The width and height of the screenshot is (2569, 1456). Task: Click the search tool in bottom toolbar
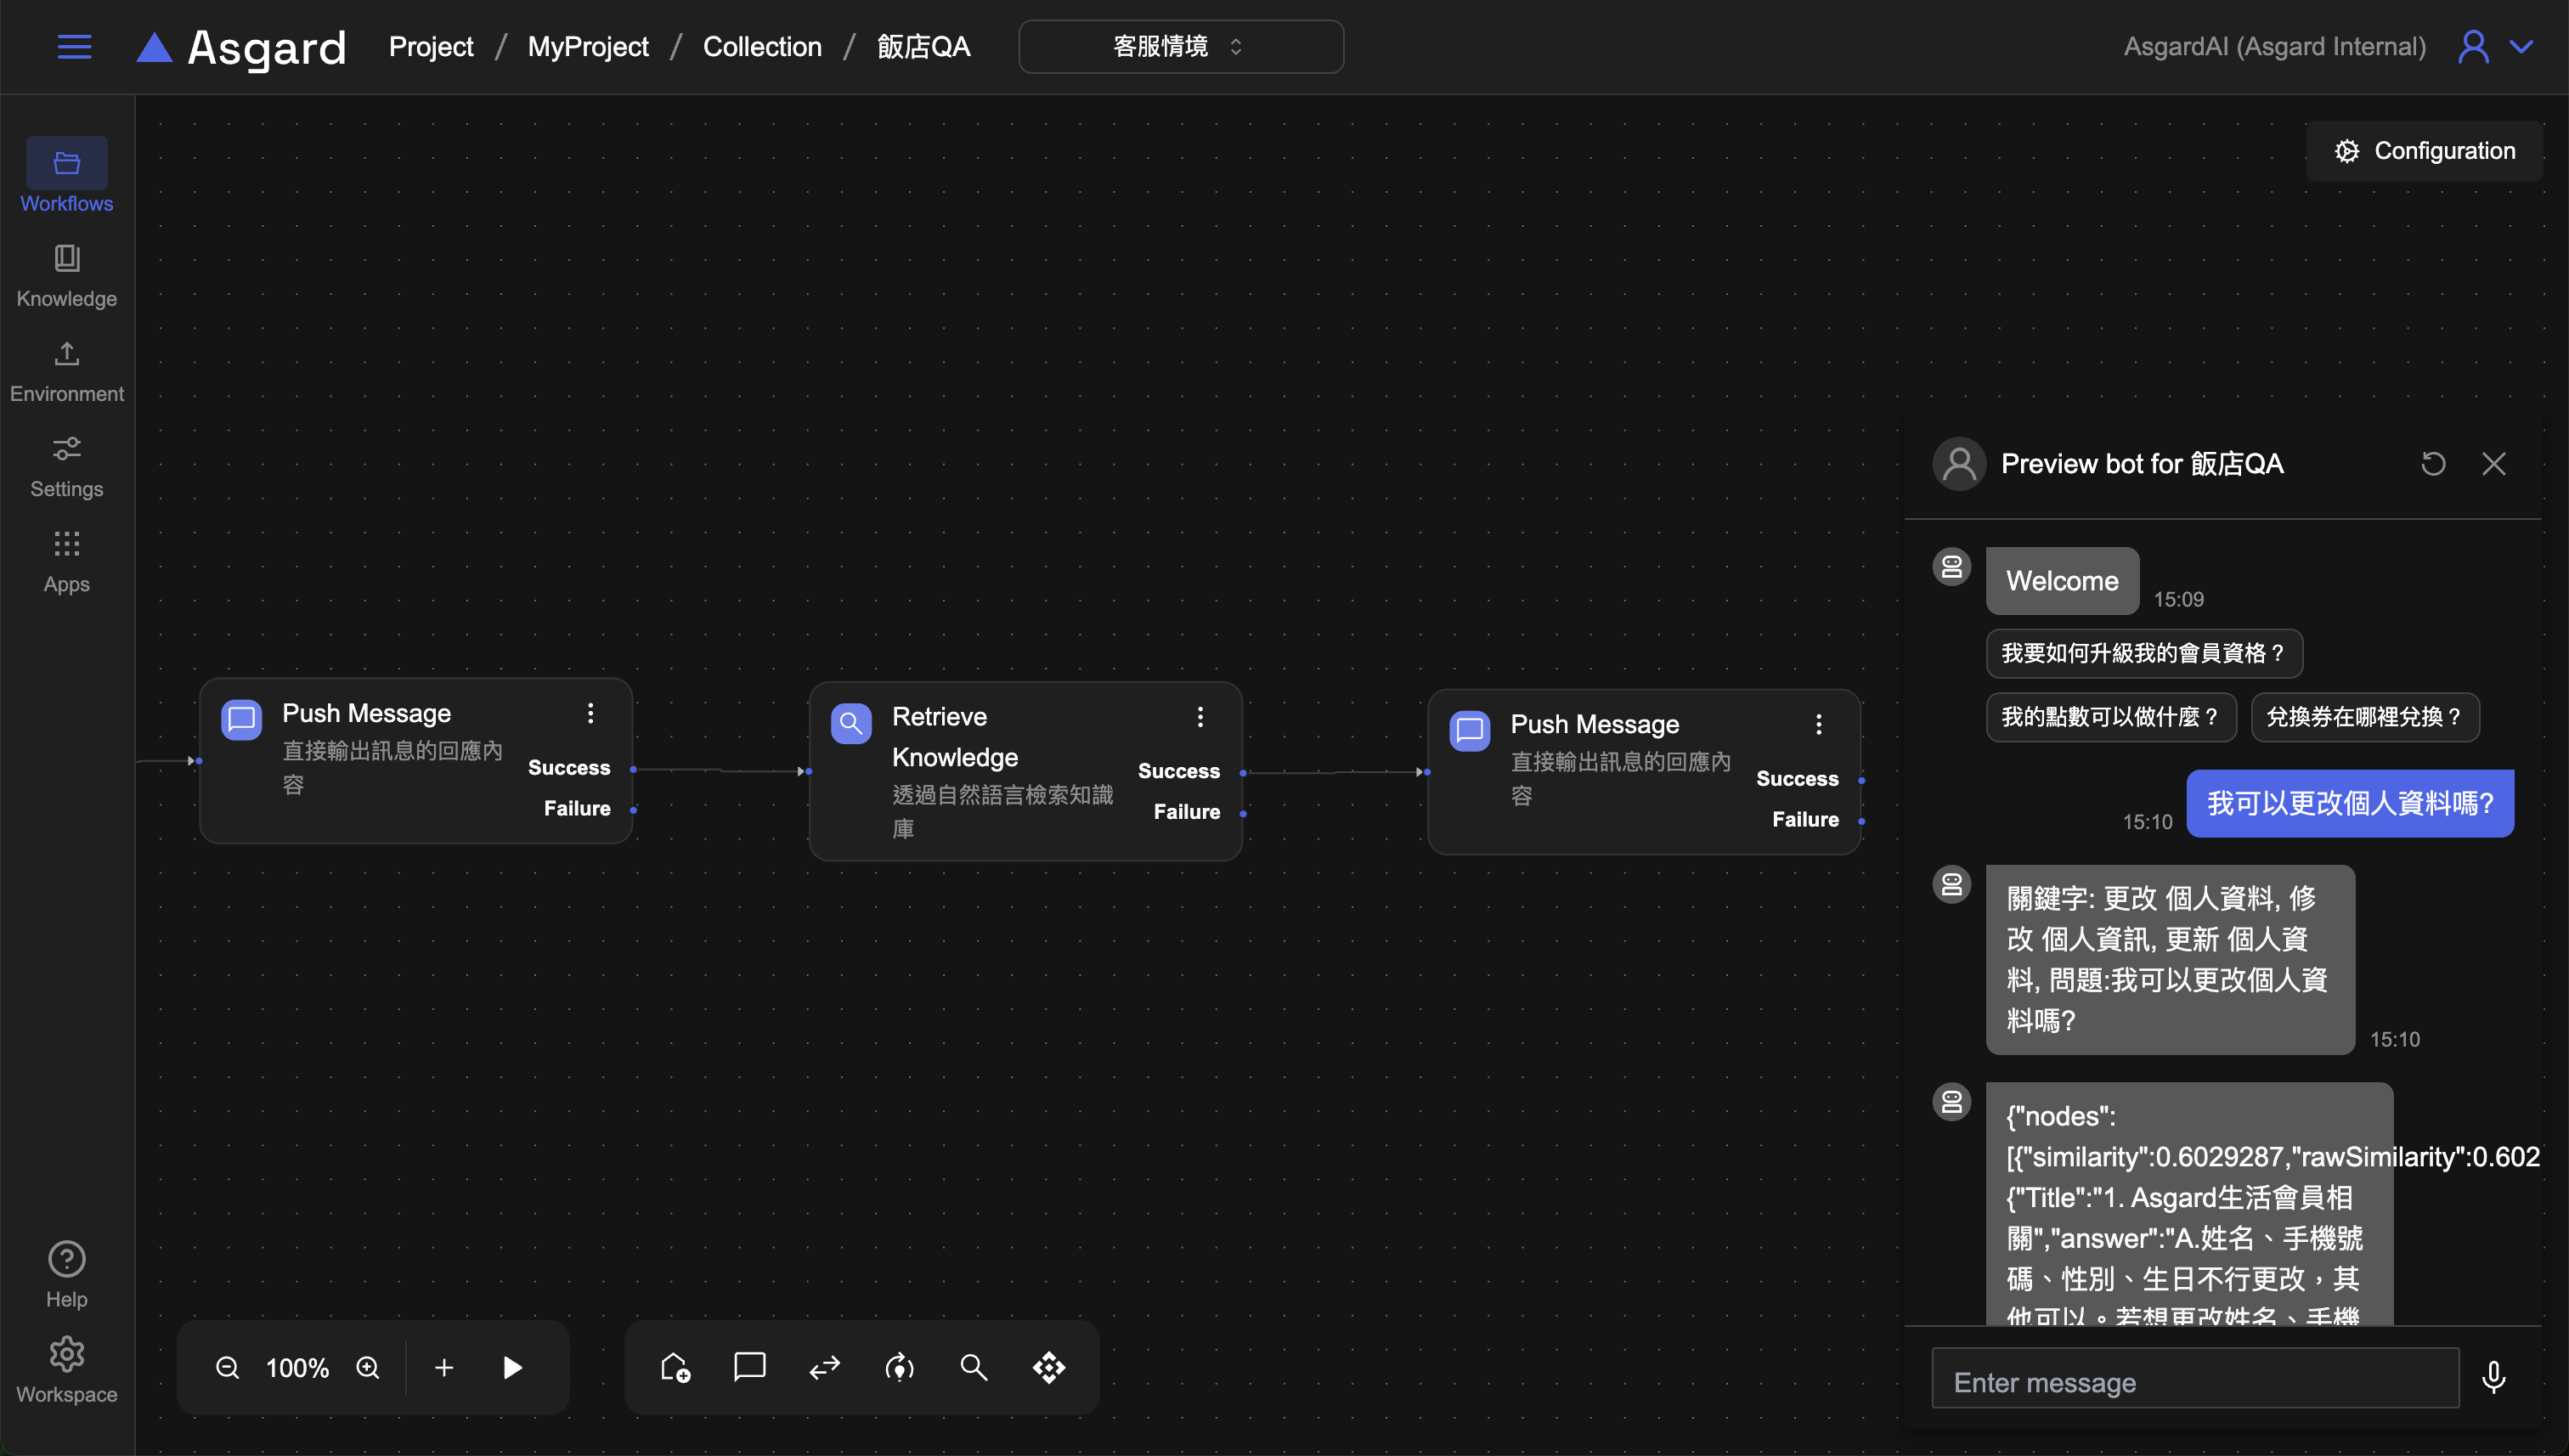(x=973, y=1368)
